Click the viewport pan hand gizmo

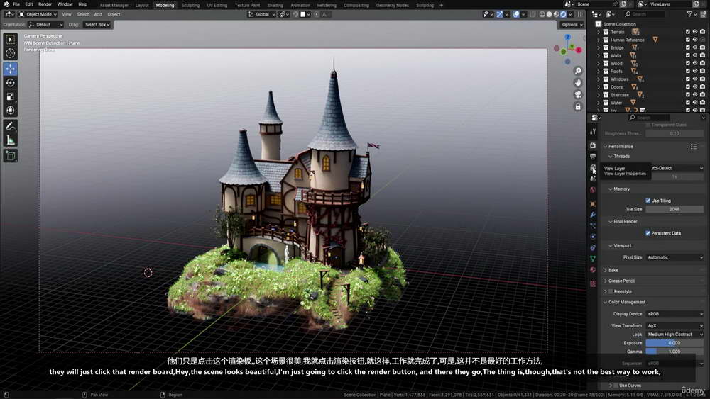578,83
